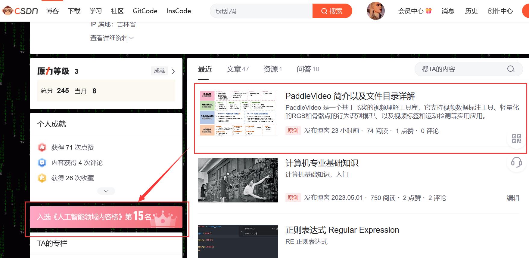Open 会员中心 link
Image resolution: width=529 pixels, height=258 pixels.
coord(411,11)
